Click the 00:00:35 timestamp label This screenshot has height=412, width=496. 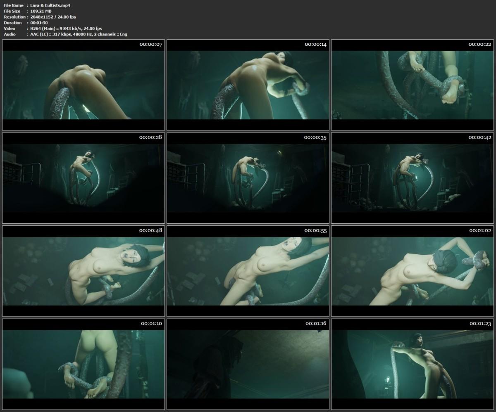click(x=315, y=137)
